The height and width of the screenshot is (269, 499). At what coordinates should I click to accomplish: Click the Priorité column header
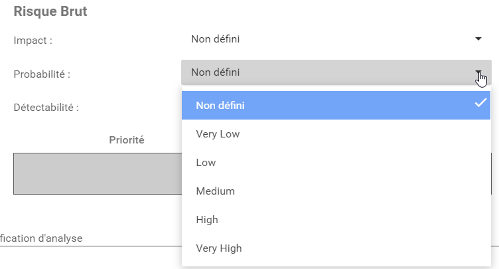click(x=127, y=140)
